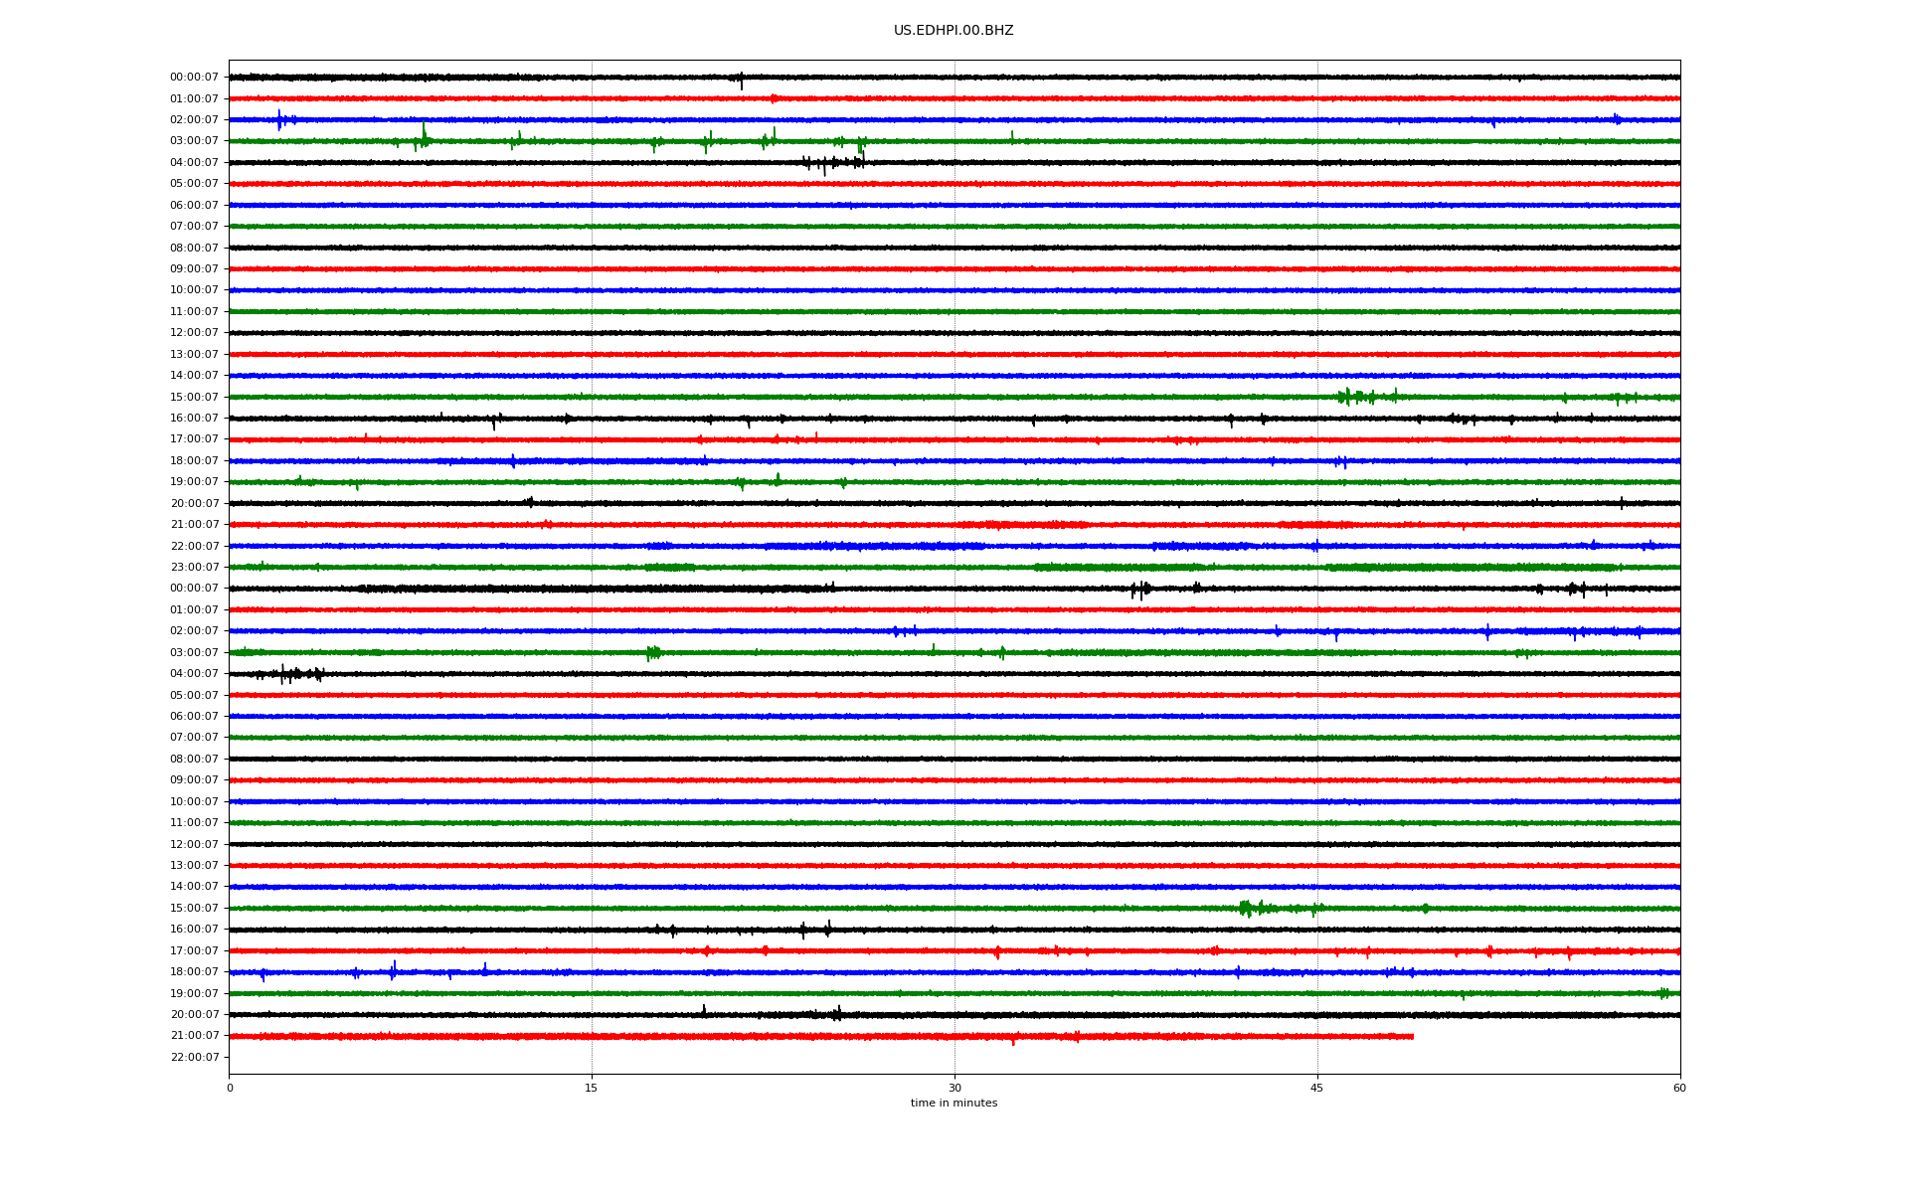Viewport: 1909px width, 1193px height.
Task: Click x-axis tick label 45
Action: 1316,1088
